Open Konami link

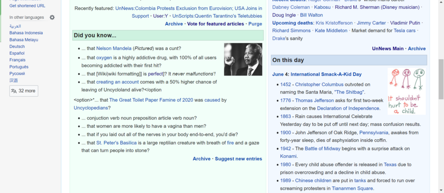tap(288, 156)
